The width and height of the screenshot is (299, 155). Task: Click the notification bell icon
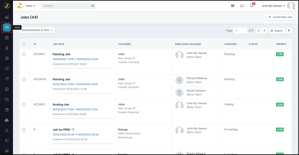252,6
